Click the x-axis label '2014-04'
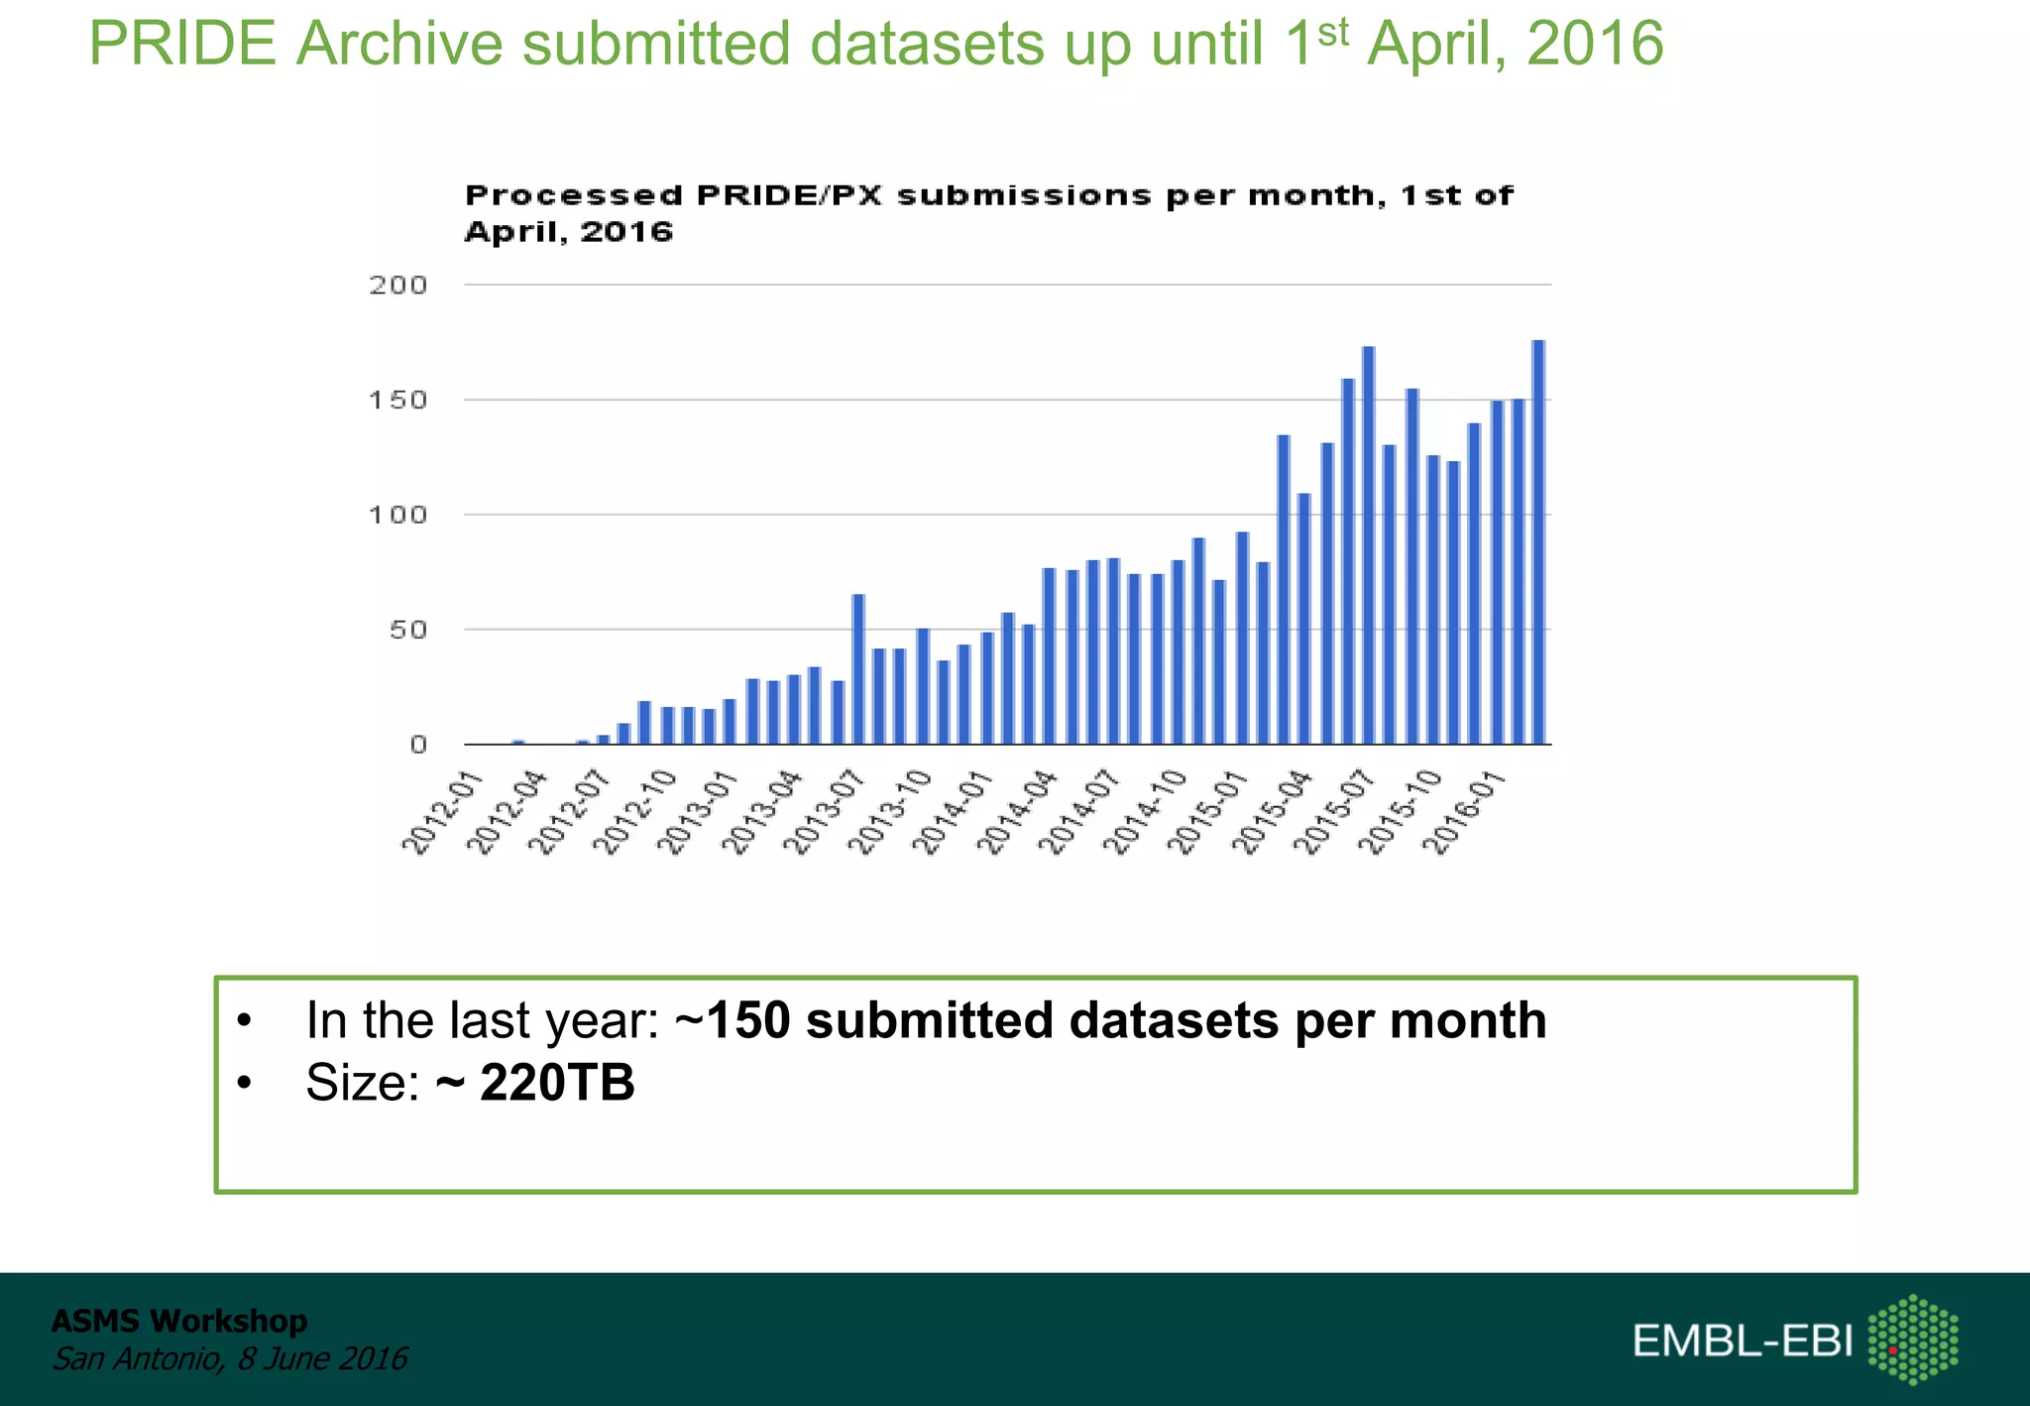Image resolution: width=2030 pixels, height=1406 pixels. 1018,811
